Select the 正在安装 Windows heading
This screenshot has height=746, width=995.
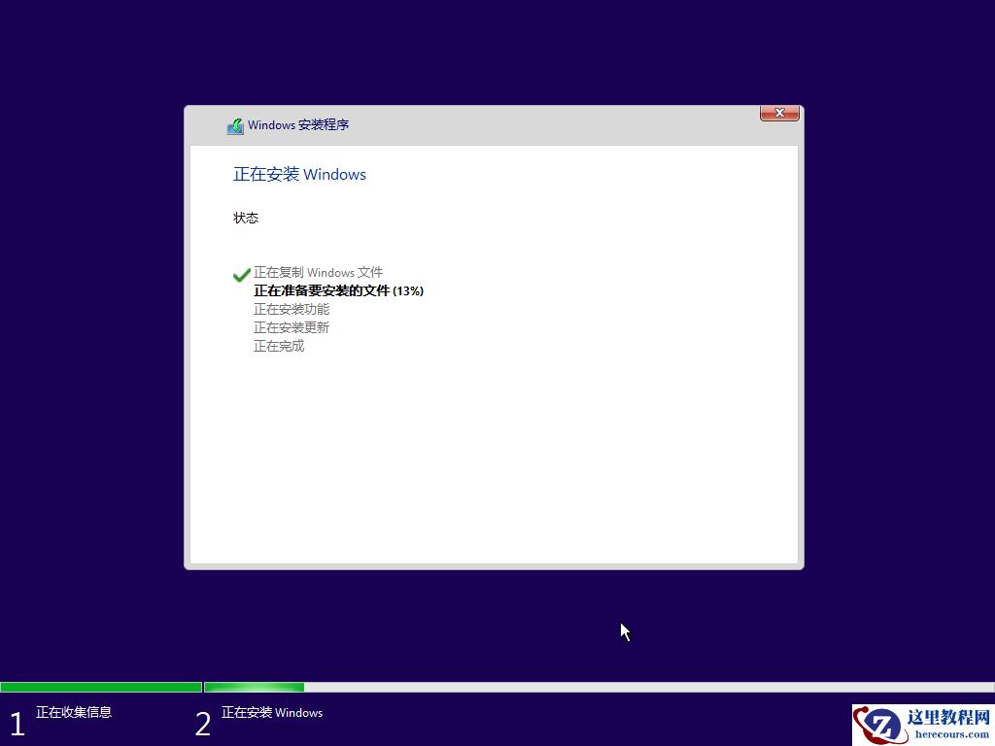point(299,174)
